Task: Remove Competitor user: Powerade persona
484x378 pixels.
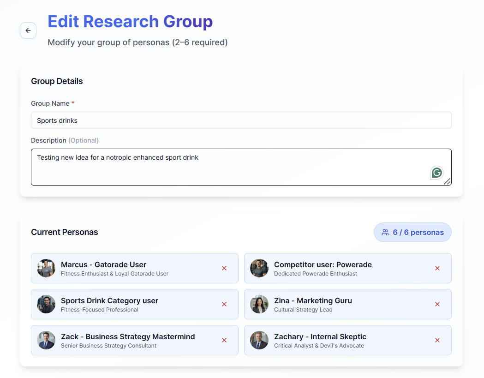Action: click(x=437, y=268)
